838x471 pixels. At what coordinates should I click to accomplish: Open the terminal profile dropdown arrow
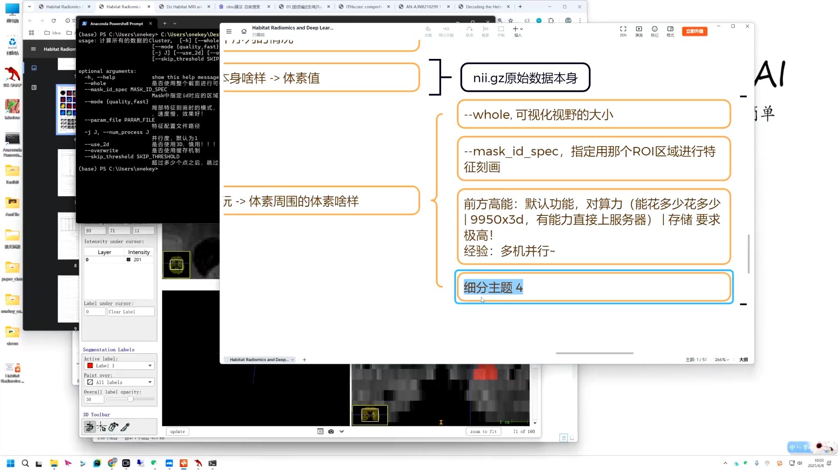click(175, 24)
